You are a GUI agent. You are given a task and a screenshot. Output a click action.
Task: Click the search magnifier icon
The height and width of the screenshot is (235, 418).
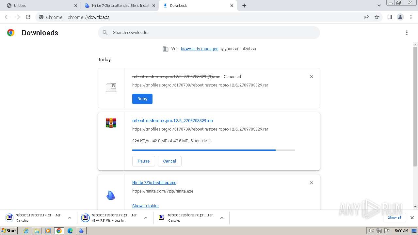pos(105,33)
